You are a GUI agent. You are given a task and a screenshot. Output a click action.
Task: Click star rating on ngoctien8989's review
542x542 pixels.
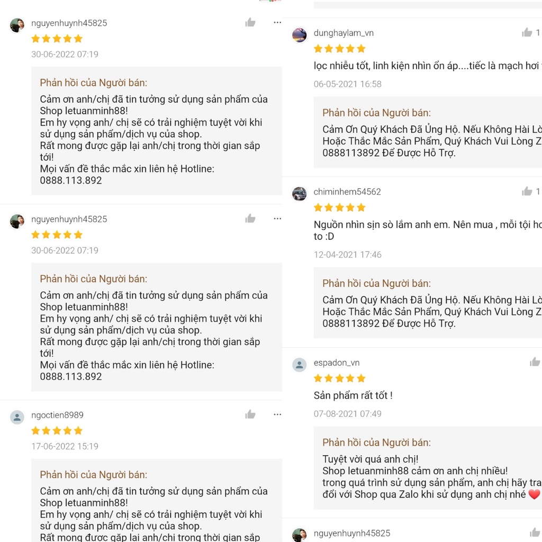[57, 430]
